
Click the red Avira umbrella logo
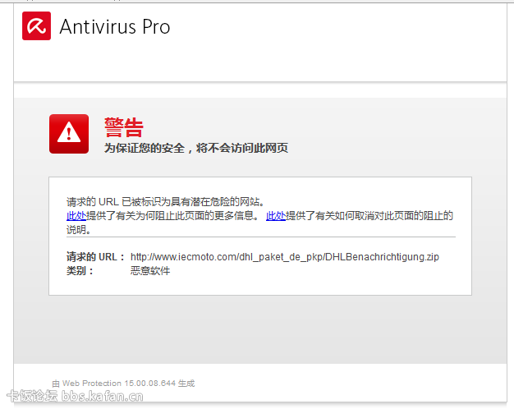click(36, 26)
